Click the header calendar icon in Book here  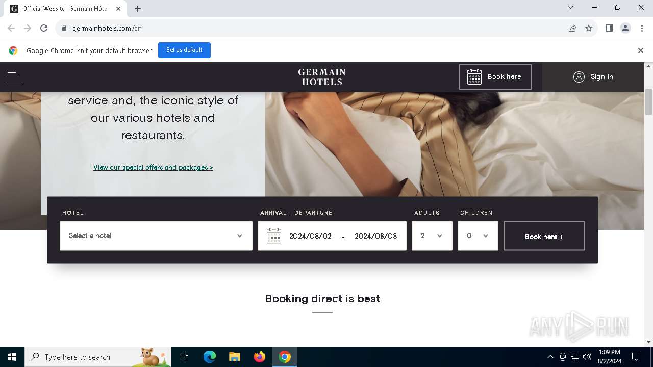click(x=474, y=77)
